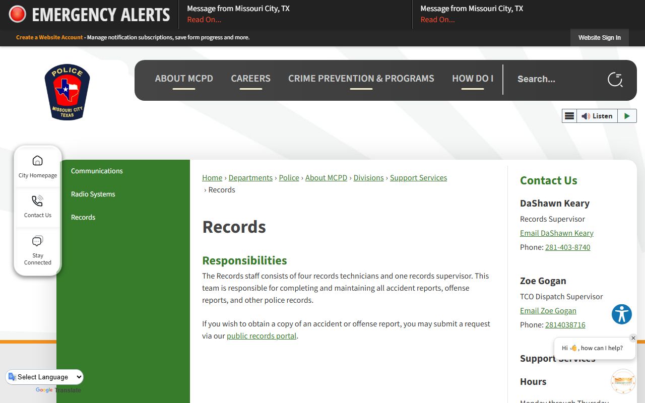
Task: Click the Missouri City Police badge logo
Action: (x=67, y=92)
